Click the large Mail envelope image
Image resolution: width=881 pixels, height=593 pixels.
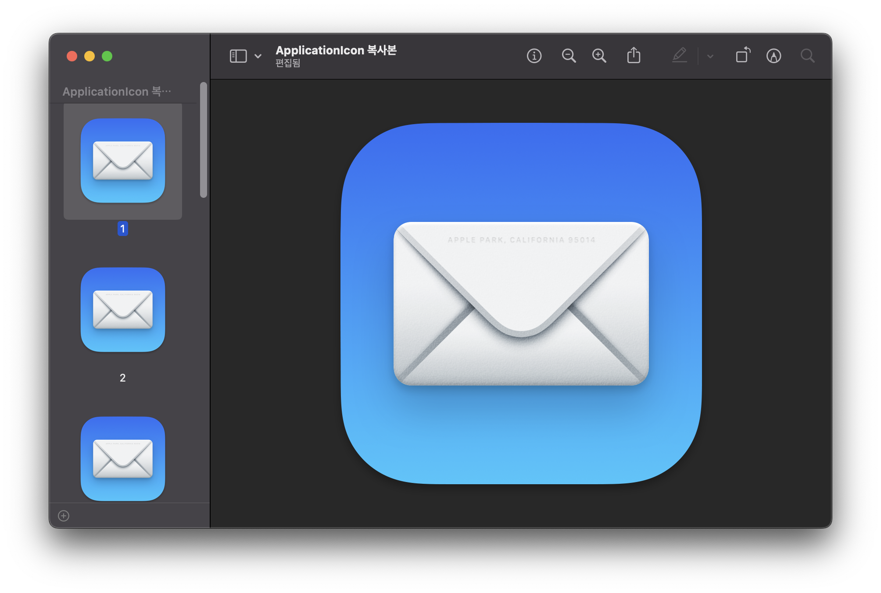521,304
